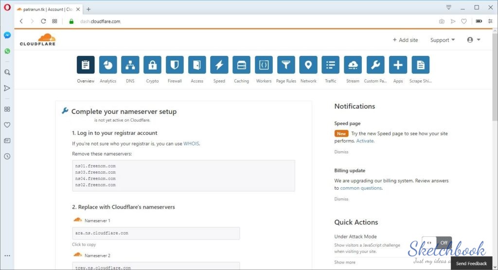This screenshot has height=270, width=498.
Task: Open the Scrape Shield document icon
Action: click(x=421, y=65)
